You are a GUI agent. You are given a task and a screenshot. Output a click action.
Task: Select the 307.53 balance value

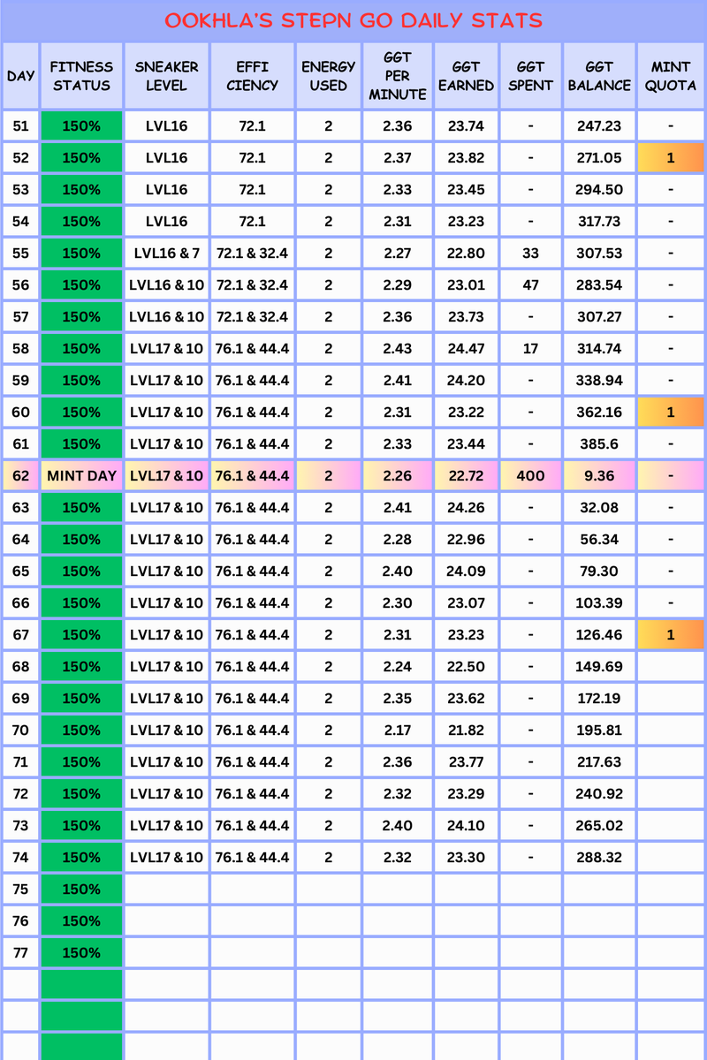[599, 254]
